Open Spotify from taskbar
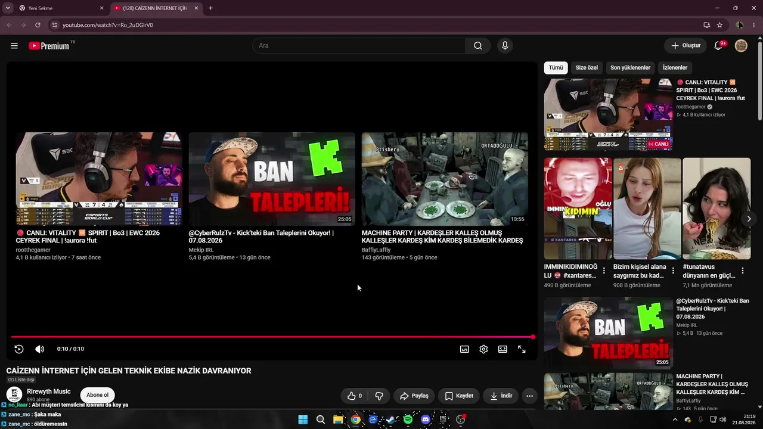Image resolution: width=763 pixels, height=429 pixels. (408, 419)
